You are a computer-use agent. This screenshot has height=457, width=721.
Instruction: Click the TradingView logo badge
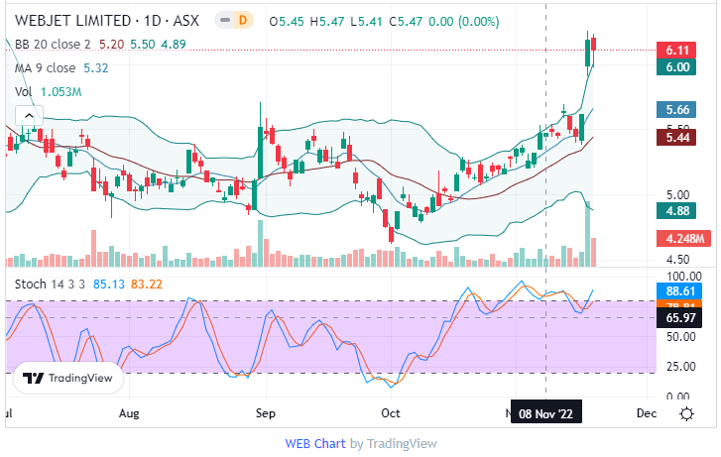click(x=68, y=378)
